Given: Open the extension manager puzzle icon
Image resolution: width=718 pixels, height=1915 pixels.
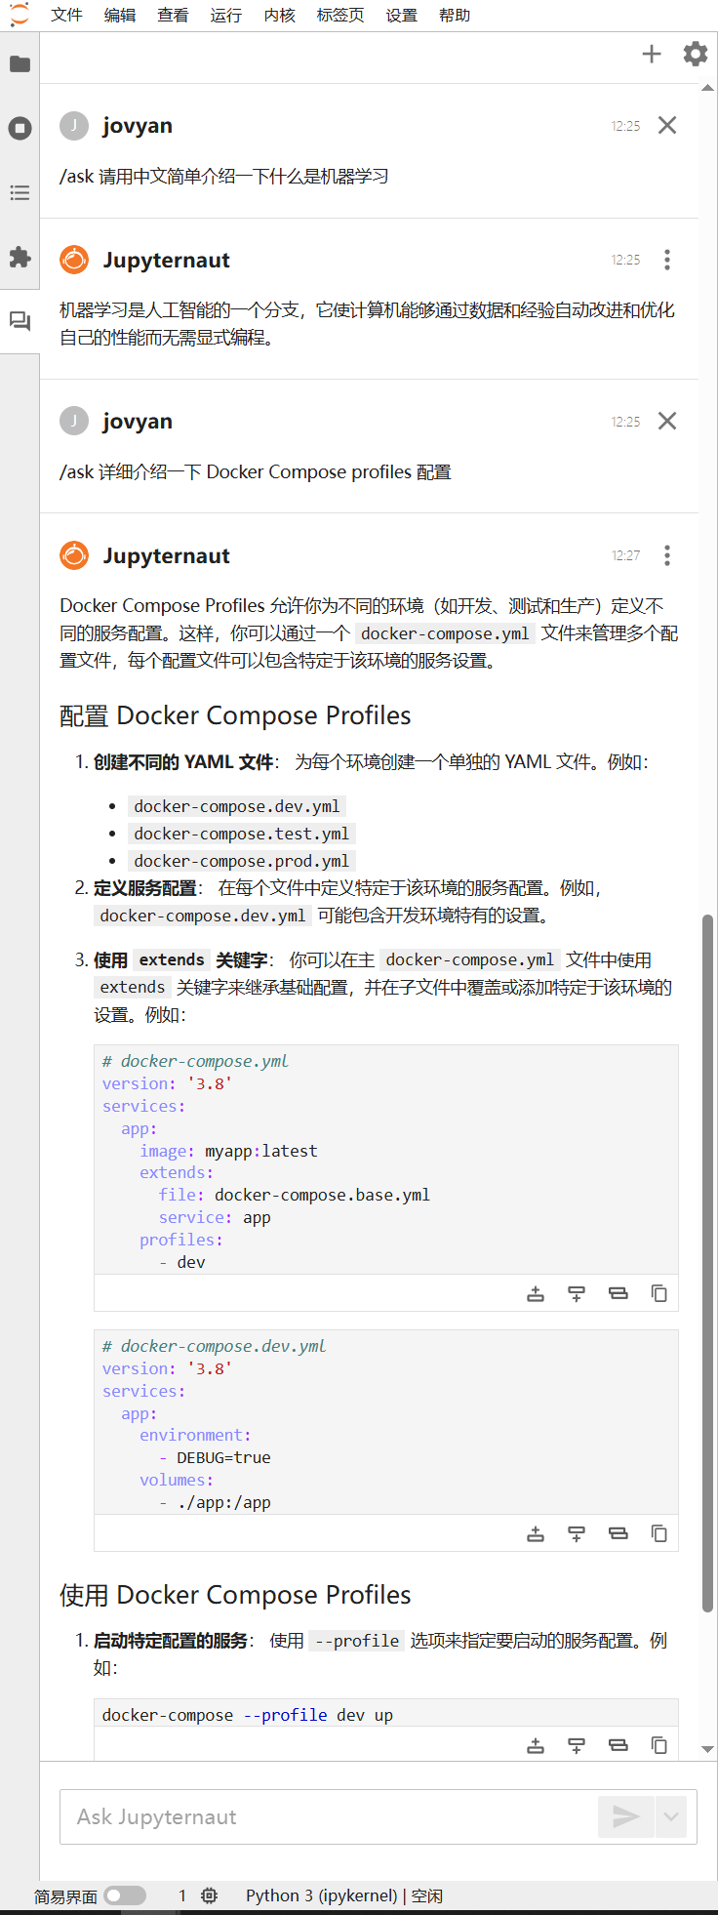Looking at the screenshot, I should (20, 258).
